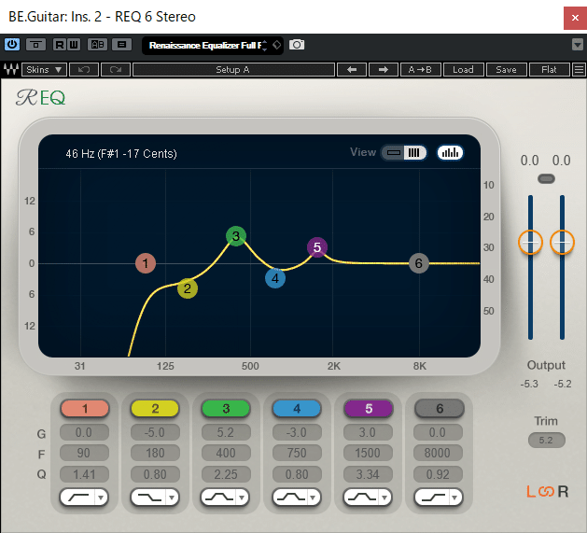
Task: Toggle band 3 green on/off button
Action: pos(226,408)
